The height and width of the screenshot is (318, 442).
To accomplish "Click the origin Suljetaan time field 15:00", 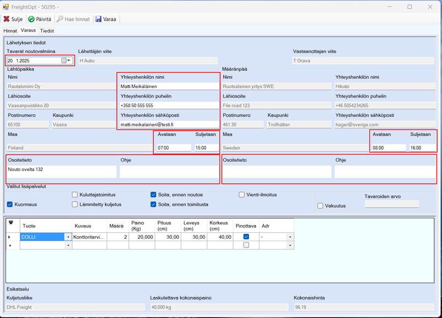I will (206, 148).
